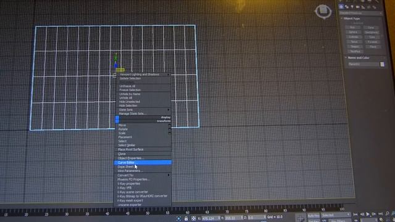
Task: Expand the Convert To submenu
Action: [x=143, y=175]
